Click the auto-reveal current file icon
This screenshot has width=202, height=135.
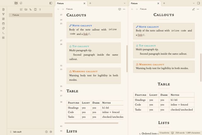coord(35,9)
